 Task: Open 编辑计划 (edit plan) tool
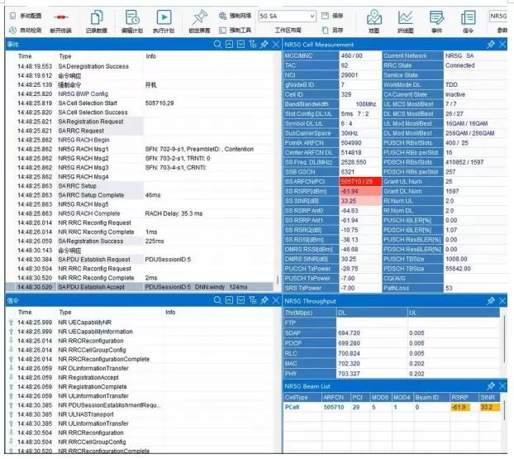[x=131, y=18]
